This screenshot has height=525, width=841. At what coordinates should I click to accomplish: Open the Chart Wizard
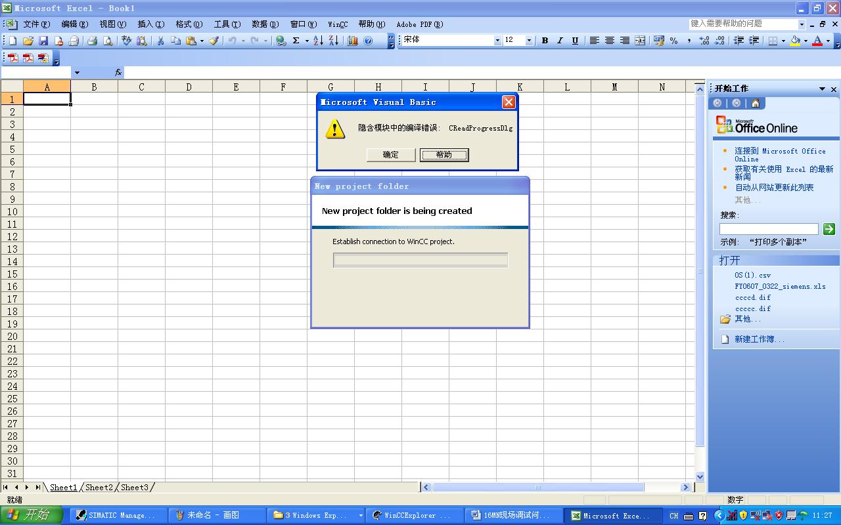point(353,41)
